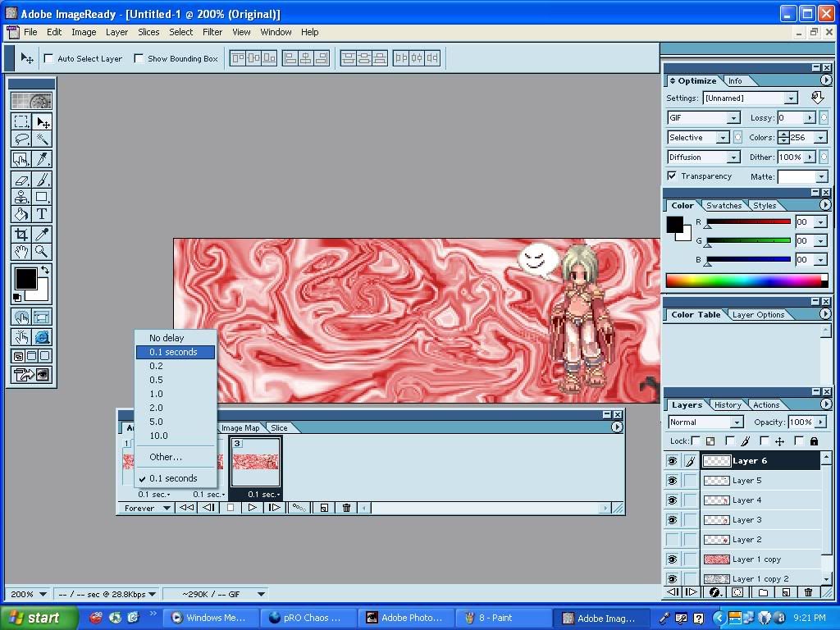Image resolution: width=840 pixels, height=630 pixels.
Task: Hide Layer 4 visibility eye
Action: click(x=672, y=500)
